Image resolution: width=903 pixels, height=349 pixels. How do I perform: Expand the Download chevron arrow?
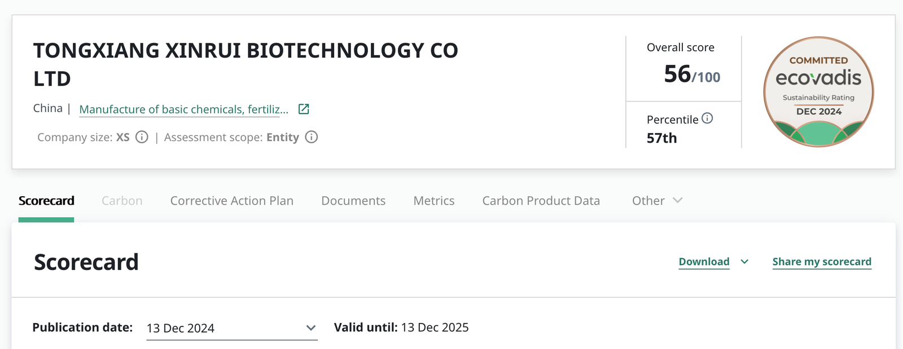point(744,262)
